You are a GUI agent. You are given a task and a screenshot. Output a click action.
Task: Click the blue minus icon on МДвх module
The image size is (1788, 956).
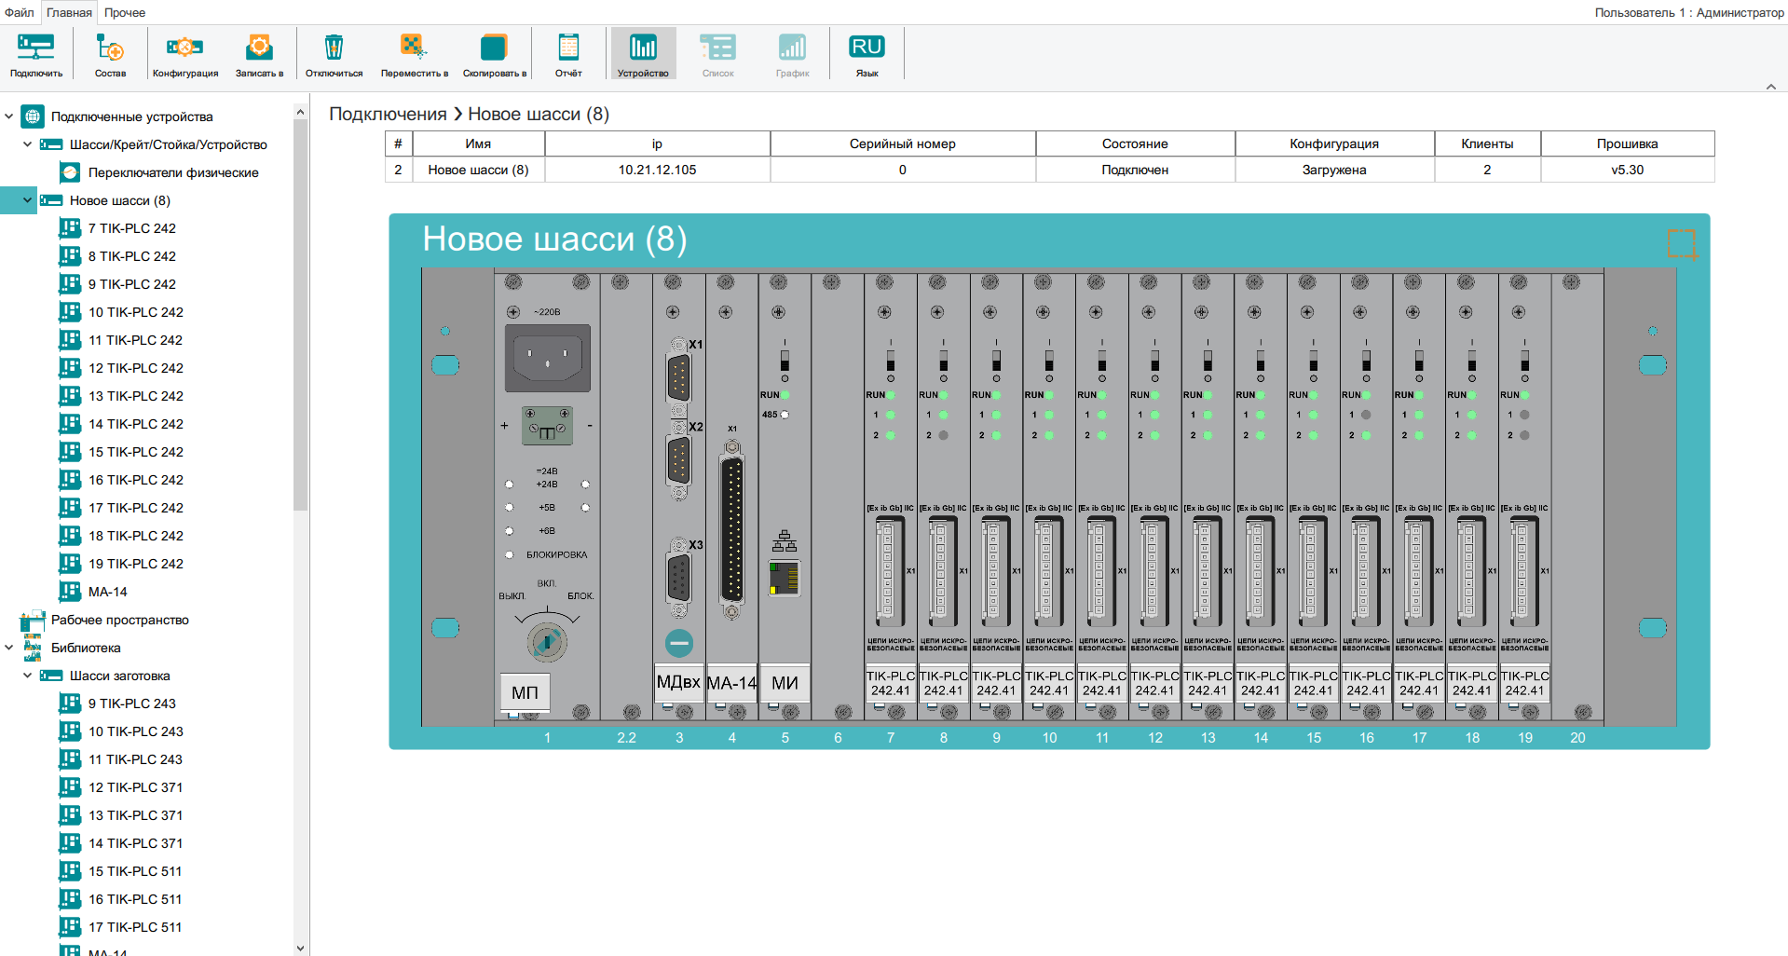coord(679,643)
